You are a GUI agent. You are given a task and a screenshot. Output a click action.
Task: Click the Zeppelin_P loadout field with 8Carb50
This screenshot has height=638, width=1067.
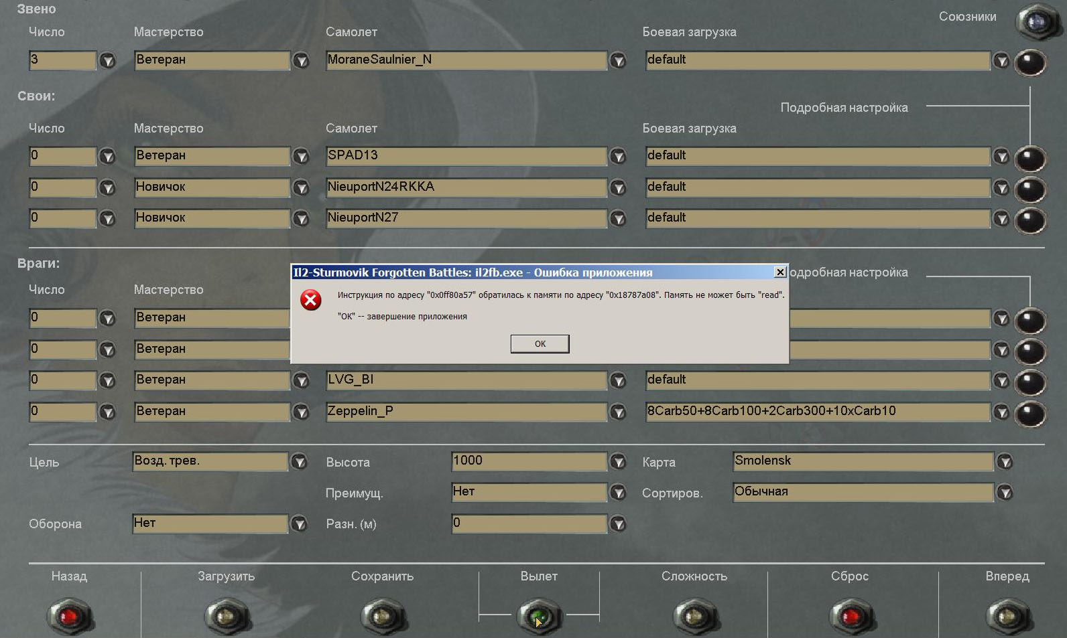[x=818, y=412]
